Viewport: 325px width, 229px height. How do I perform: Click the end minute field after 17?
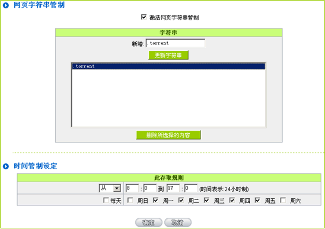(191, 188)
